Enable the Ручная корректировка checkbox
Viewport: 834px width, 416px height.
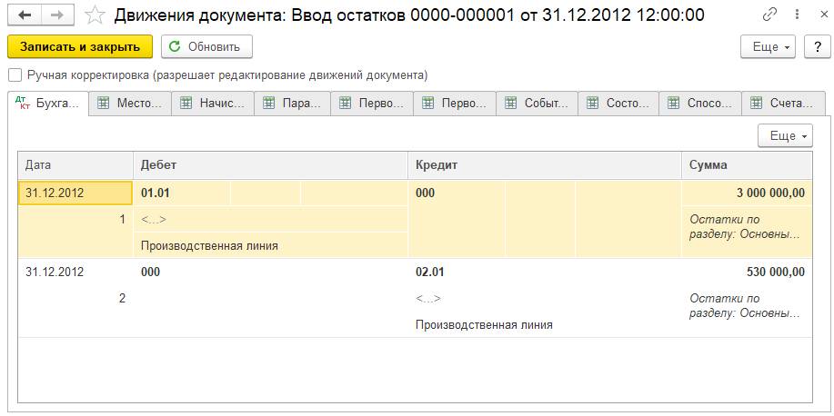click(15, 75)
